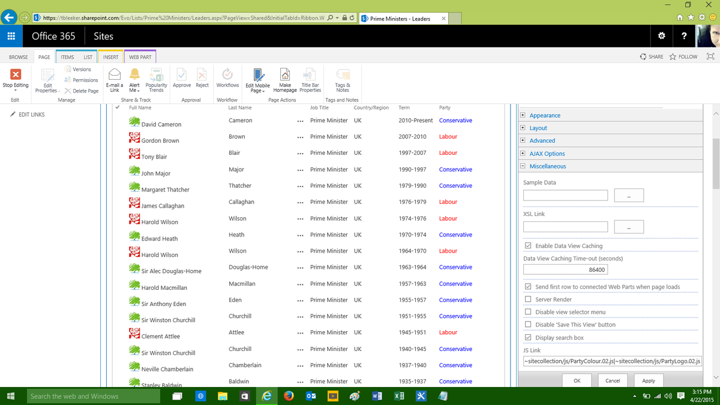
Task: Click OK in the web part pane
Action: [577, 380]
